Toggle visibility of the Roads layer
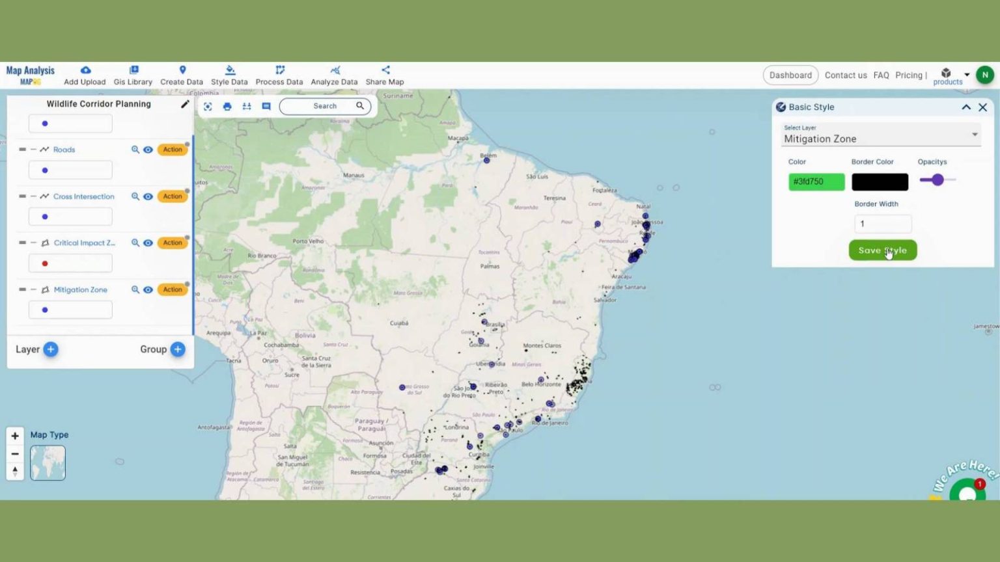The image size is (1000, 562). (x=148, y=150)
